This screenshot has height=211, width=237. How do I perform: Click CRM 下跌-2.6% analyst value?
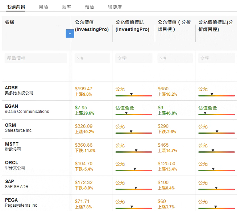[x=167, y=132]
